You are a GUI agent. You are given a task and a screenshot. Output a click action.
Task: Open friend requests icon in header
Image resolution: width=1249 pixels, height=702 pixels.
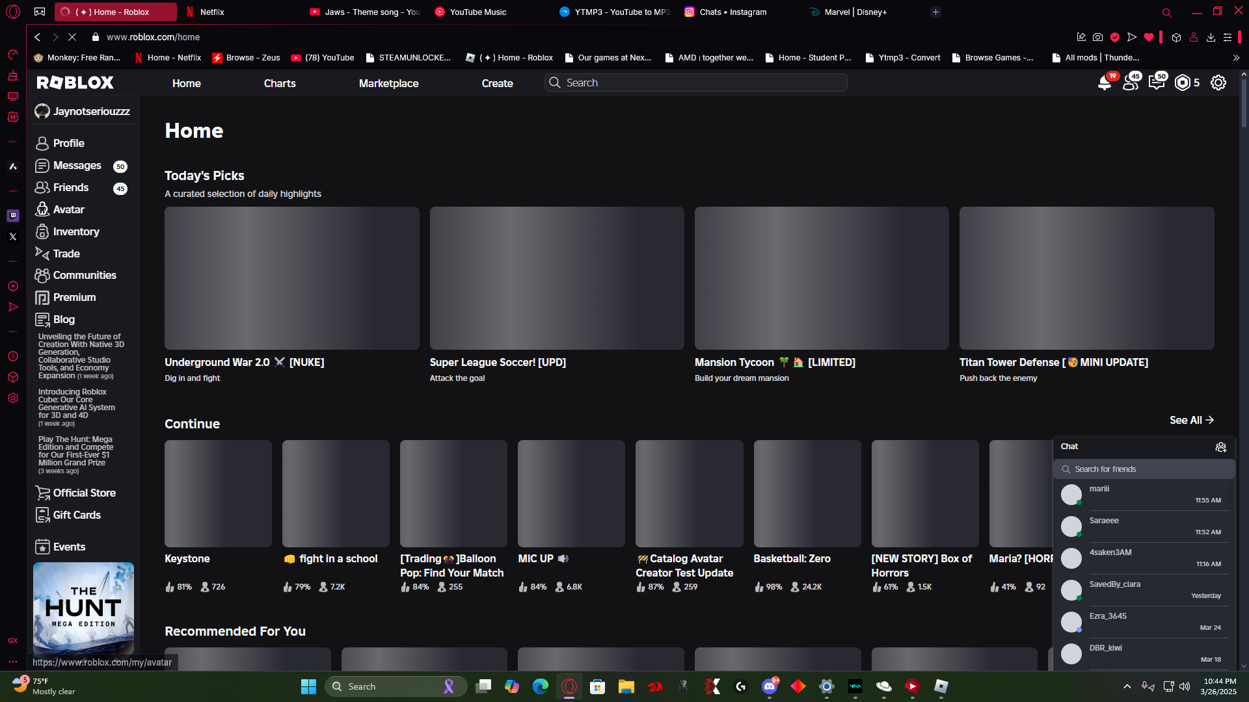pyautogui.click(x=1131, y=83)
